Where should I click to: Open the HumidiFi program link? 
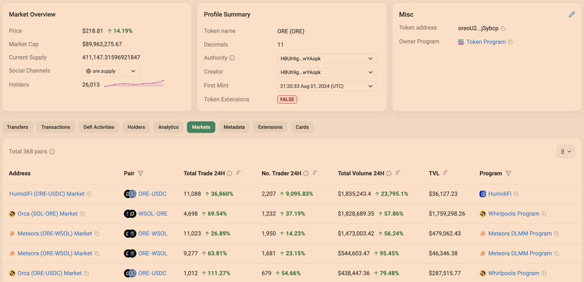click(x=500, y=194)
